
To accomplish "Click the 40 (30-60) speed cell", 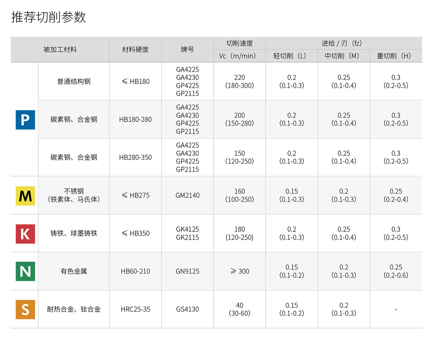I will 240,309.
